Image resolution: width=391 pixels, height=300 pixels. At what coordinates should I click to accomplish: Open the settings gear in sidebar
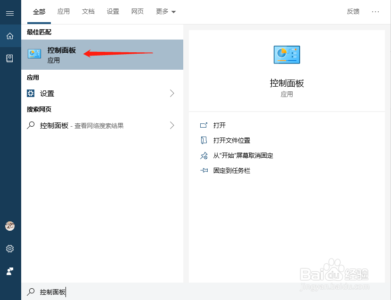(x=10, y=249)
